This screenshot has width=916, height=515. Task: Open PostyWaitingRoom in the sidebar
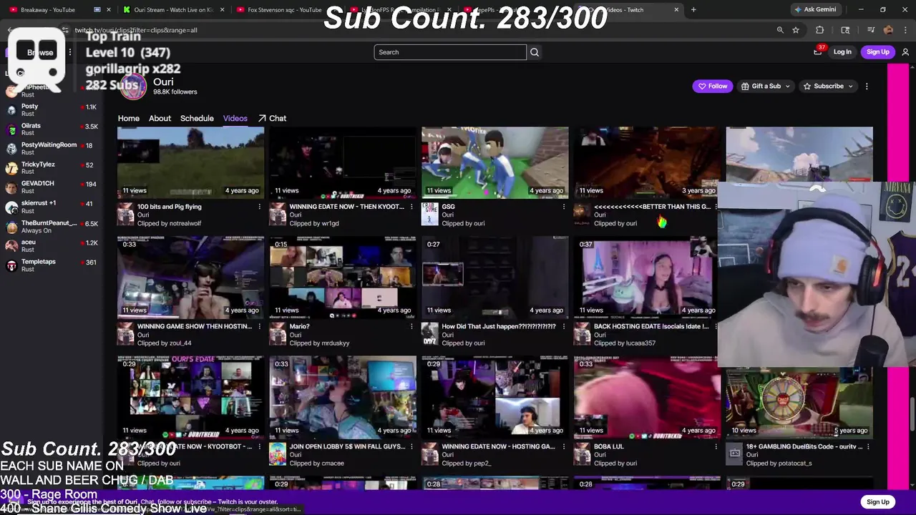coord(50,149)
